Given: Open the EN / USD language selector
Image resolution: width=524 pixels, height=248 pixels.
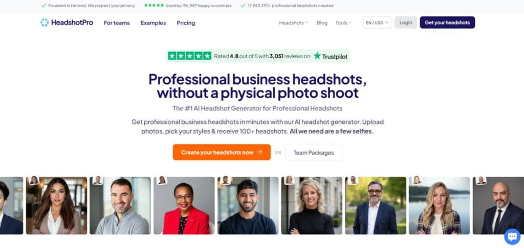Looking at the screenshot, I should [377, 22].
